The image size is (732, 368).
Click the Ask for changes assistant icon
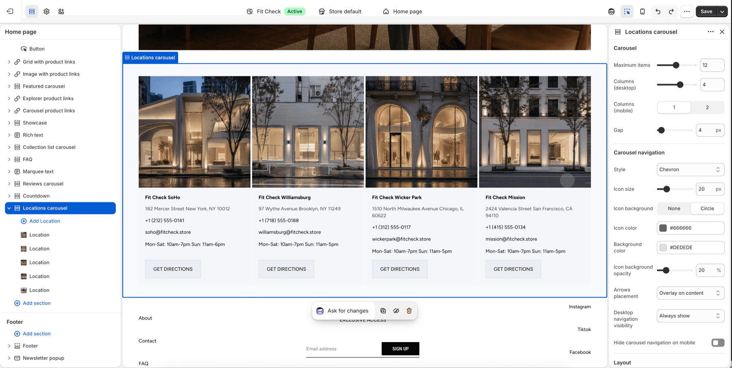tap(320, 311)
